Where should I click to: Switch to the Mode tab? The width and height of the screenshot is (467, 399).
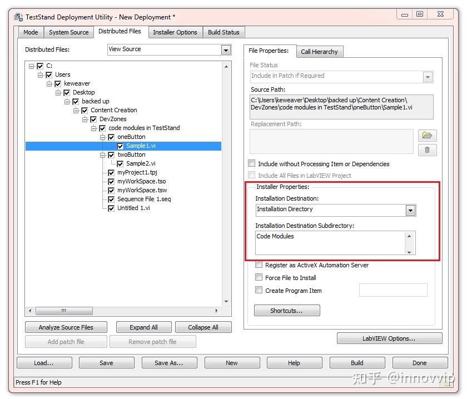(31, 32)
